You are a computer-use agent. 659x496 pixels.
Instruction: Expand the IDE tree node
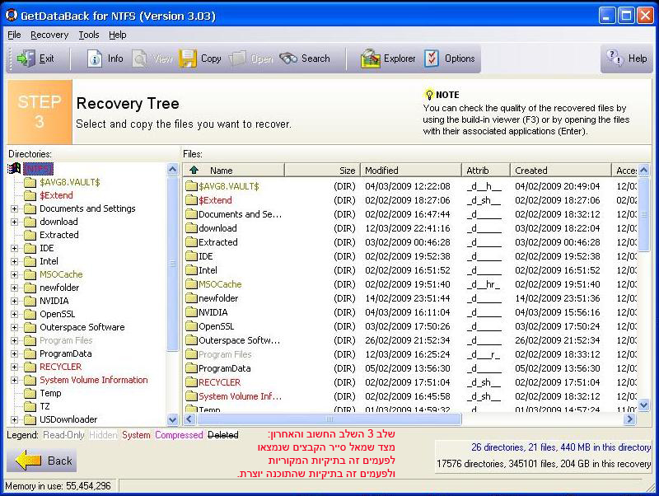(14, 248)
